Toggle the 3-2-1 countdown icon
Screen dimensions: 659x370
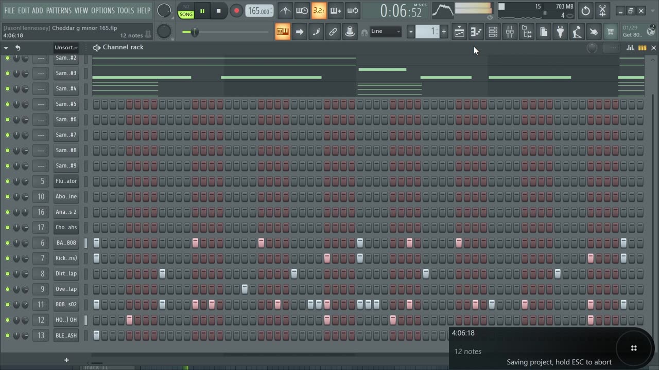319,10
